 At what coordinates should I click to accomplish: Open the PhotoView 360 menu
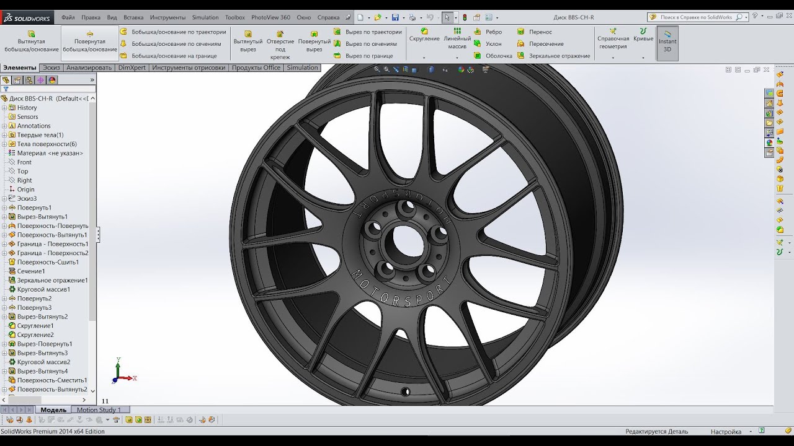[270, 17]
